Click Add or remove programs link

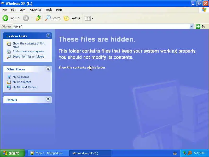[28, 51]
